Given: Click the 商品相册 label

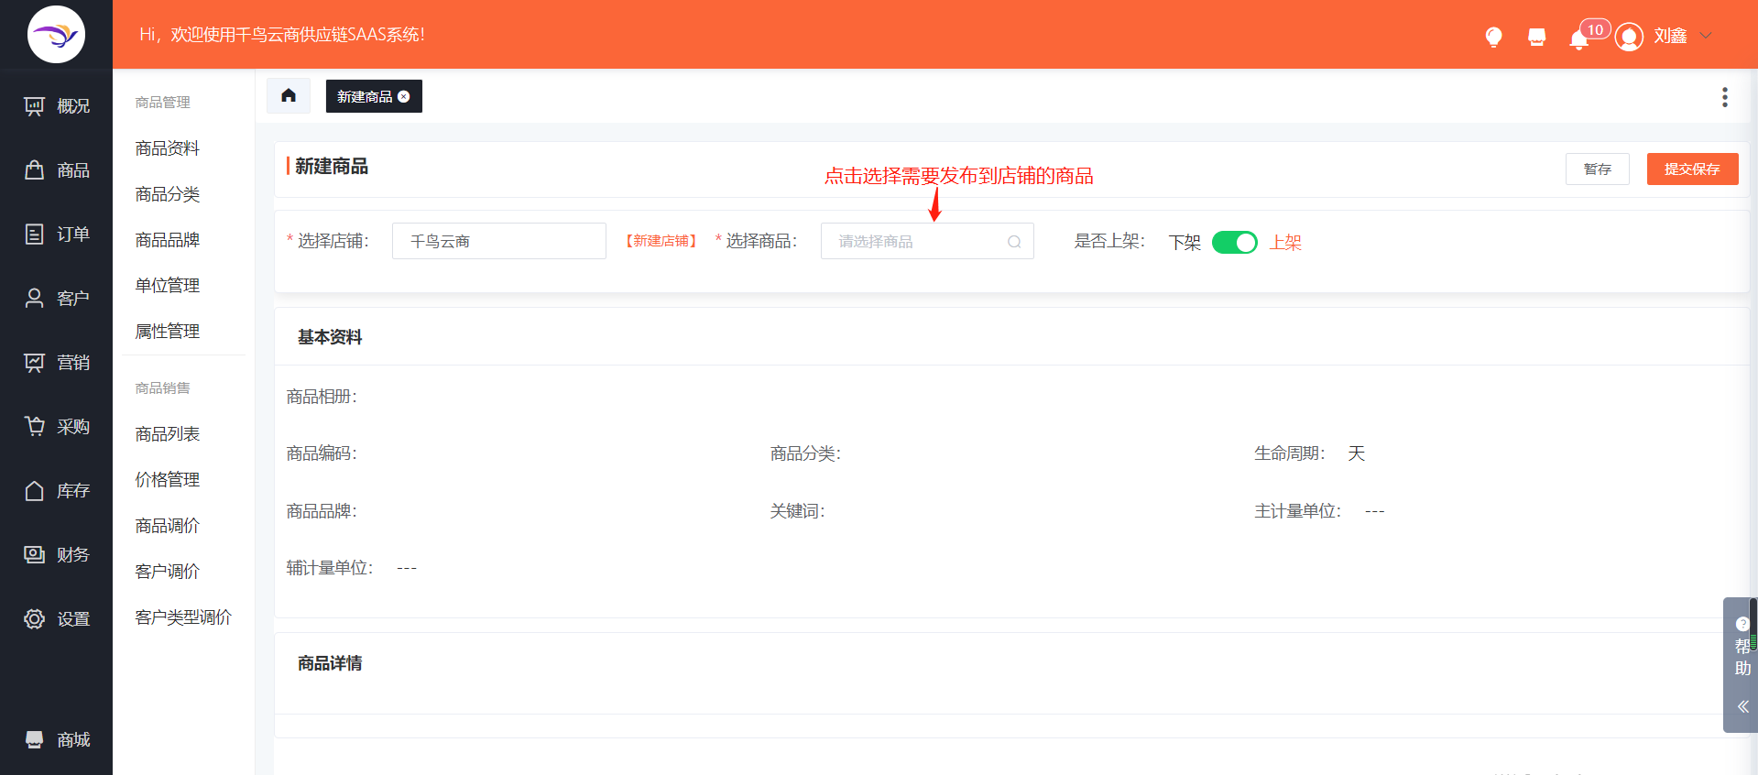Looking at the screenshot, I should click(322, 397).
